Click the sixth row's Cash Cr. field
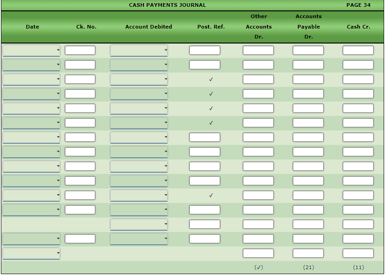Viewport: 385px width, 275px height. (358, 123)
